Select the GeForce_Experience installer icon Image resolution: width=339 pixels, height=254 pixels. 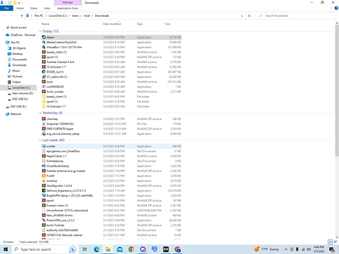44,191
